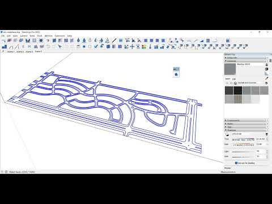Click the blue checkmark icon in toolbar
This screenshot has width=272, height=204.
click(96, 46)
